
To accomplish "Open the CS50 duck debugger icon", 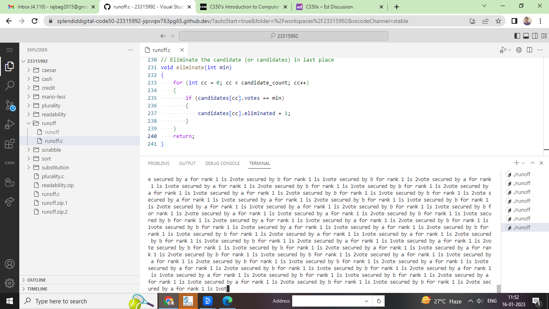I will (10, 182).
